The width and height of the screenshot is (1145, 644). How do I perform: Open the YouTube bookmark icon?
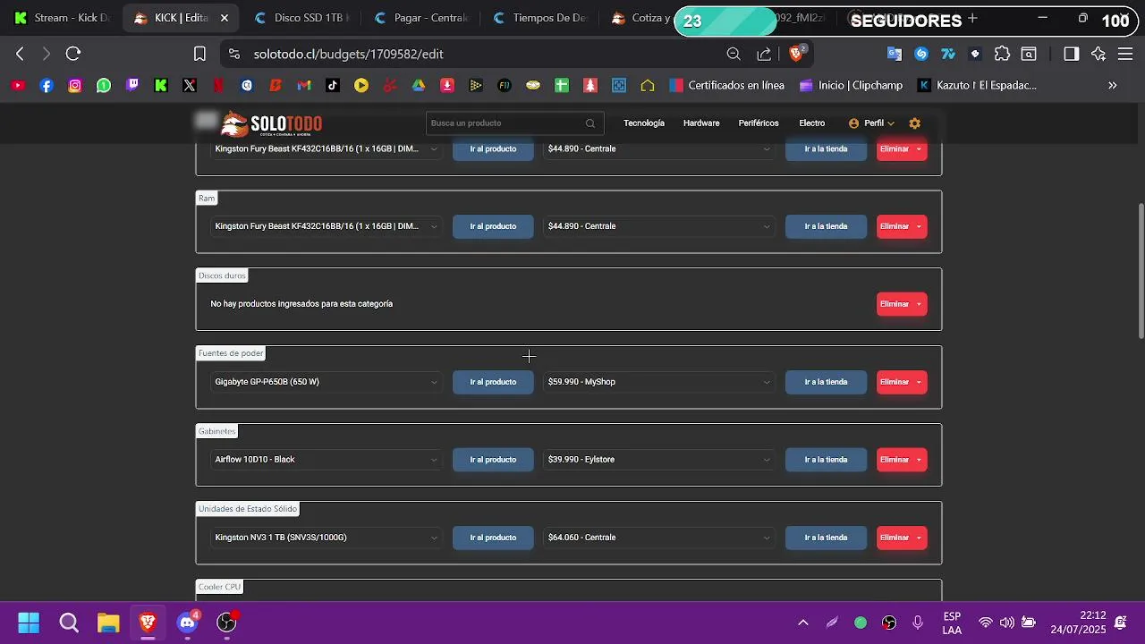(18, 86)
